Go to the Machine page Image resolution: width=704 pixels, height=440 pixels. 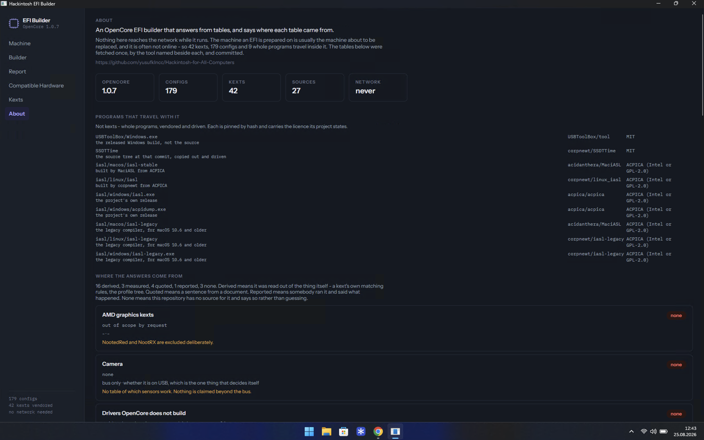(x=20, y=43)
